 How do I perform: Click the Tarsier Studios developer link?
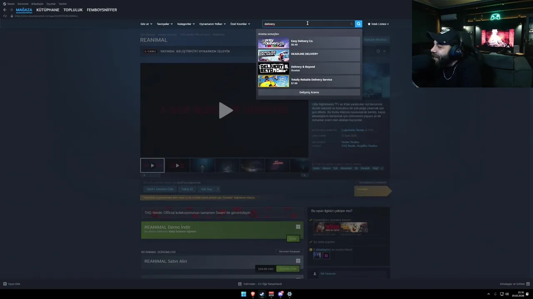[350, 142]
